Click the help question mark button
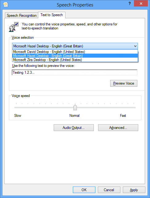Image resolution: width=150 pixels, height=198 pixels. coord(130,3)
